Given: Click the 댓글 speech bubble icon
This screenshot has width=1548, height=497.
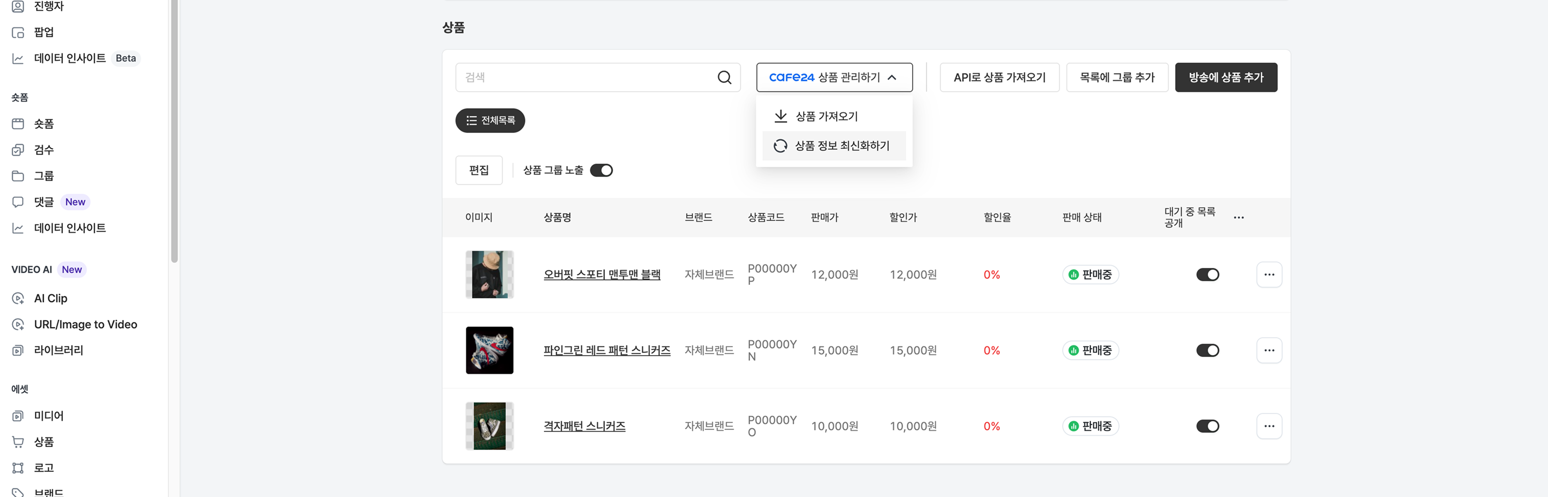Looking at the screenshot, I should coord(18,202).
